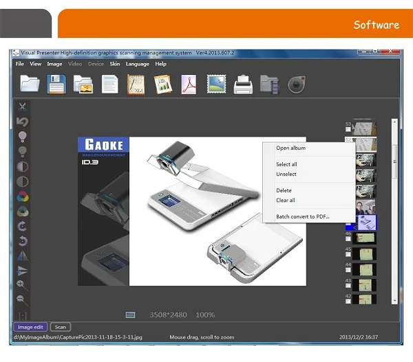Tick the checkbox for thumbnail 43
Image resolution: width=413 pixels, height=362 pixels.
(x=348, y=286)
